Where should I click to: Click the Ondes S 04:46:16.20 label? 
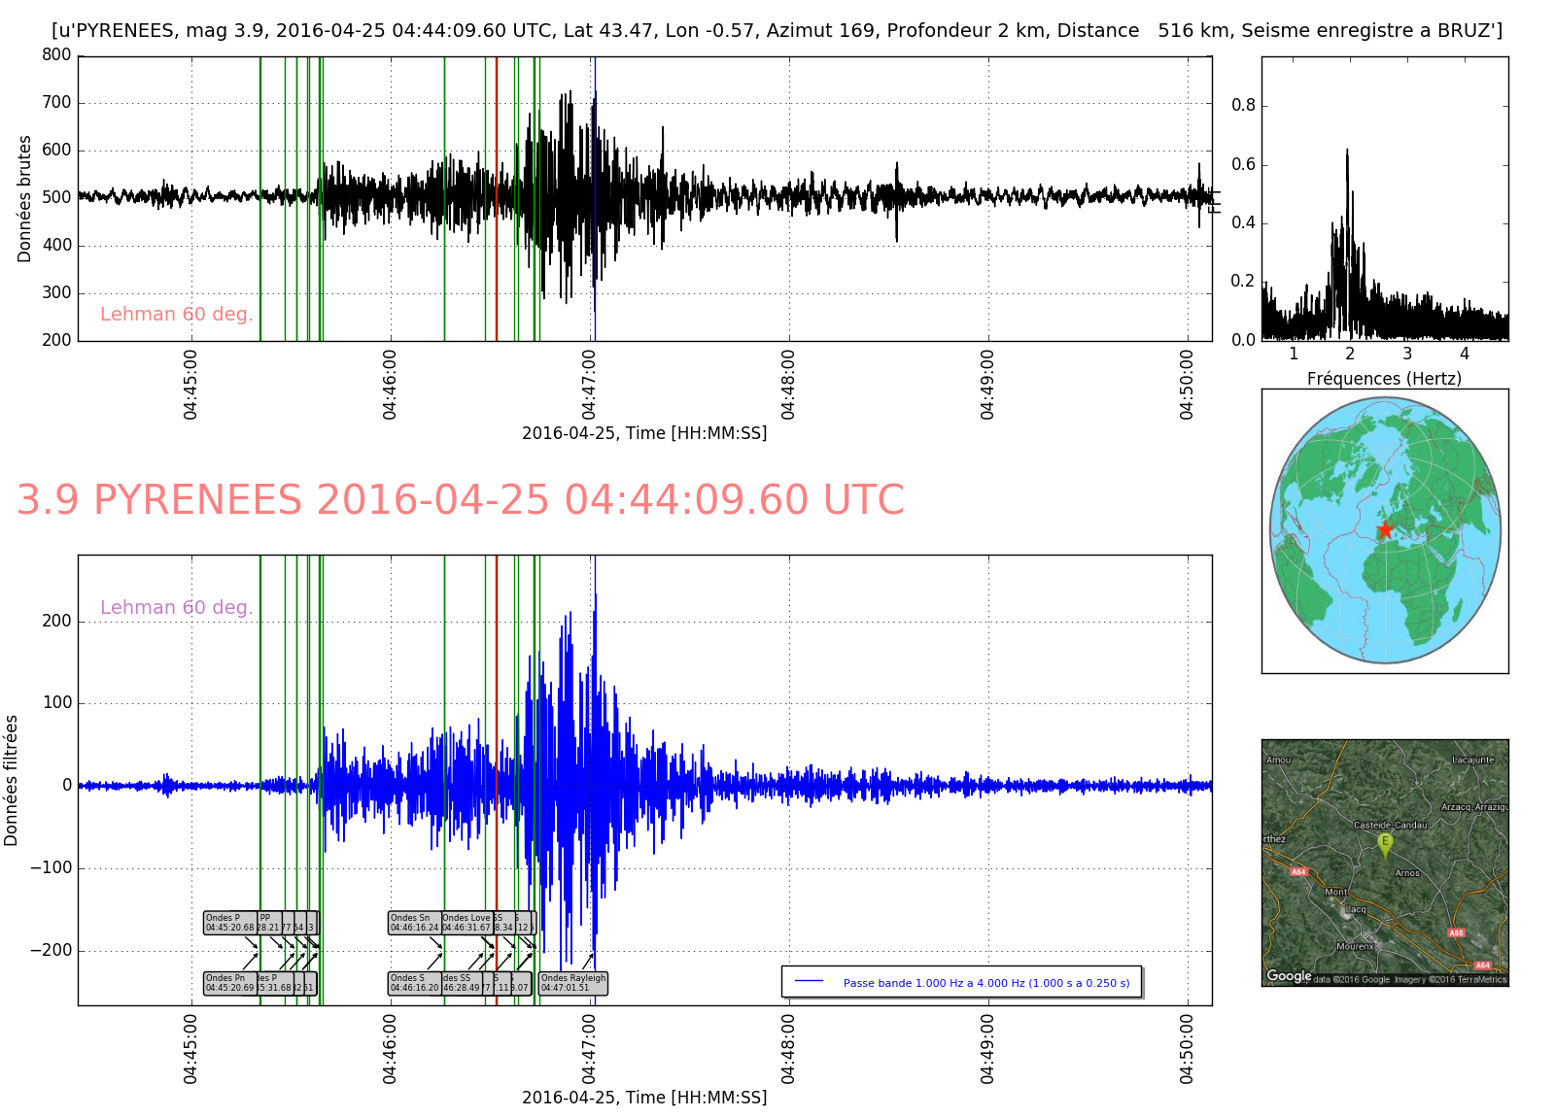(x=414, y=983)
